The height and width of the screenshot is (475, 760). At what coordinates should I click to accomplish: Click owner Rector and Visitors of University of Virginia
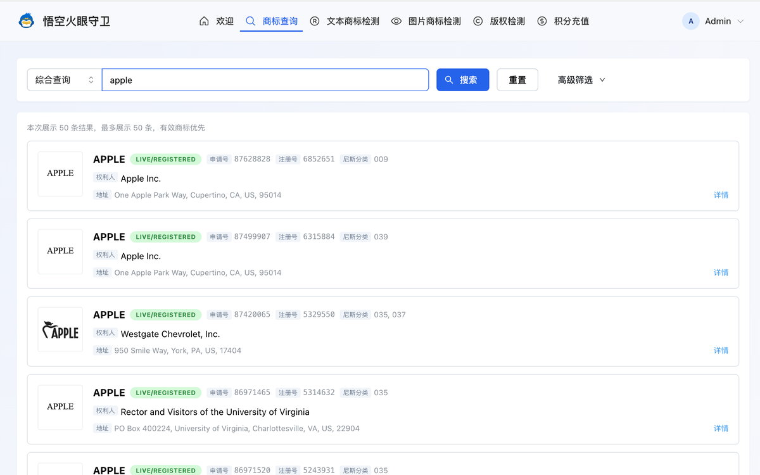pos(215,412)
